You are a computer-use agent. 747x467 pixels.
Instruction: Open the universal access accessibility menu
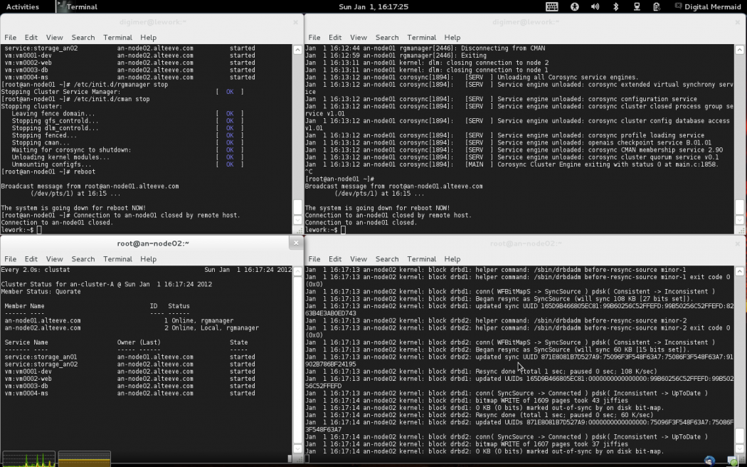[x=575, y=6]
